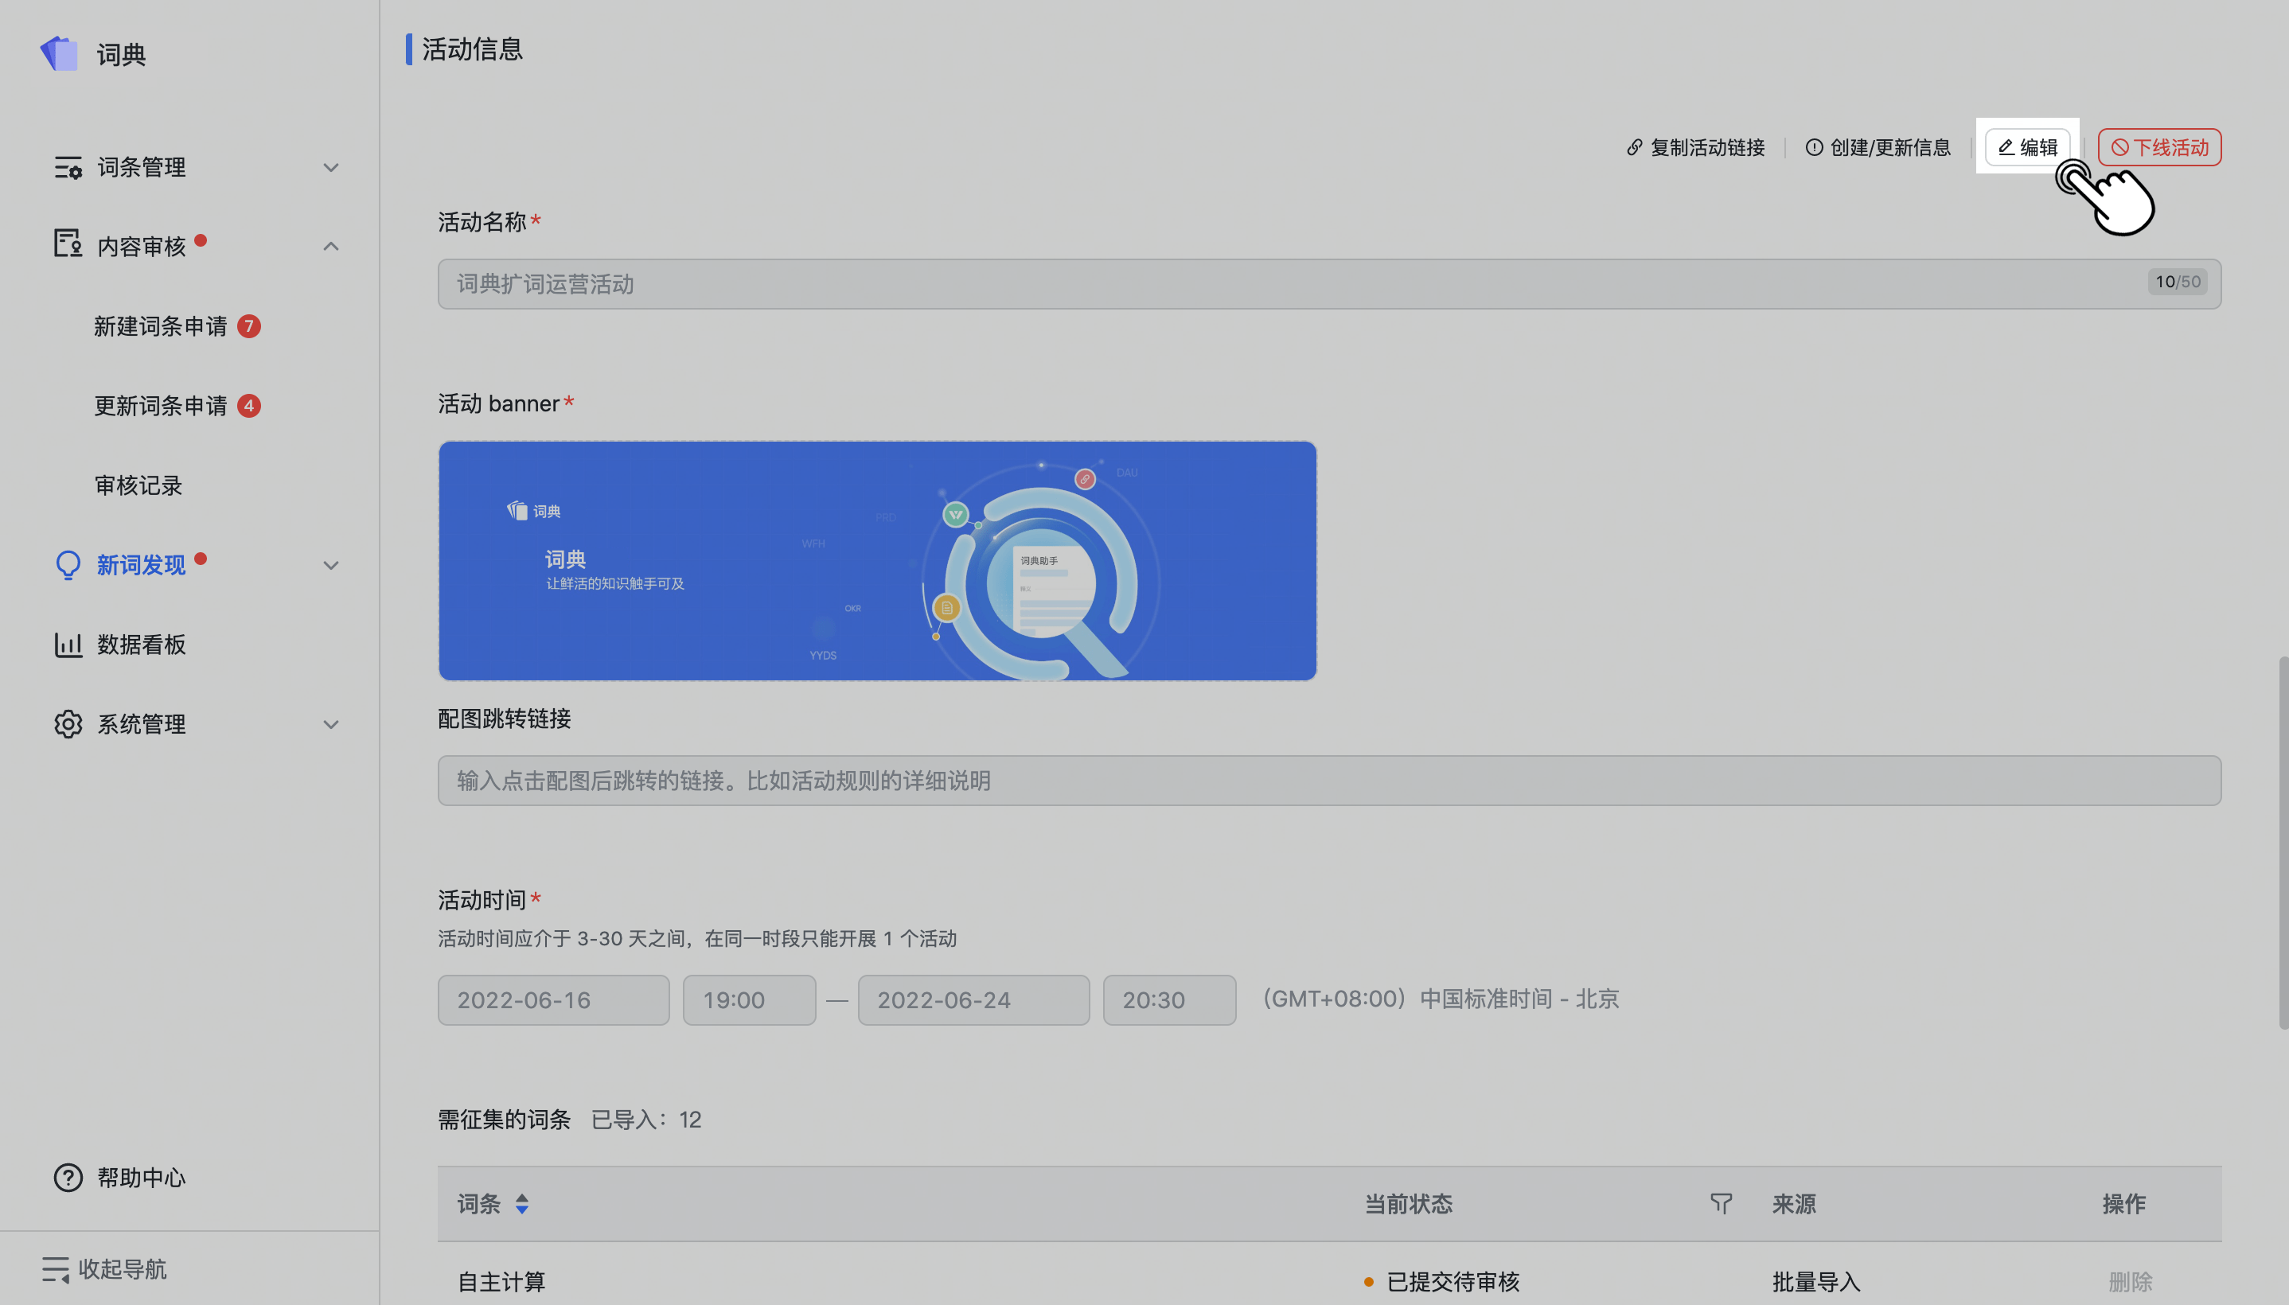Expand the 新词发现 chevron
This screenshot has width=2289, height=1305.
click(331, 565)
